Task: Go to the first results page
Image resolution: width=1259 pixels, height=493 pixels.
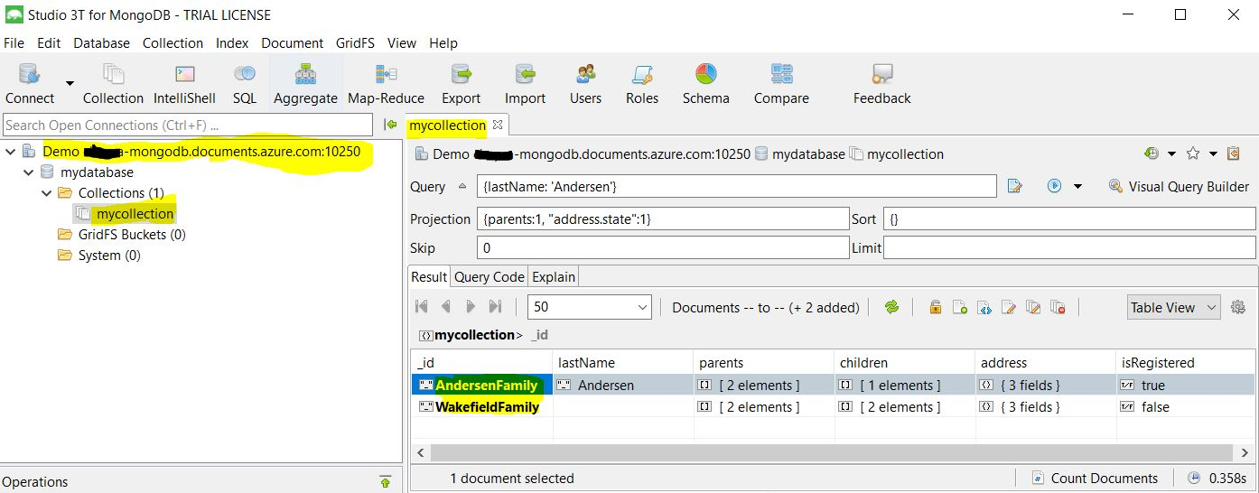Action: click(422, 307)
